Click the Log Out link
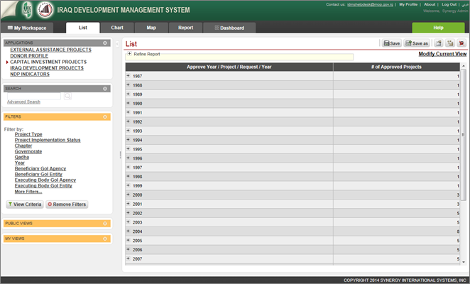The height and width of the screenshot is (284, 470). (449, 4)
